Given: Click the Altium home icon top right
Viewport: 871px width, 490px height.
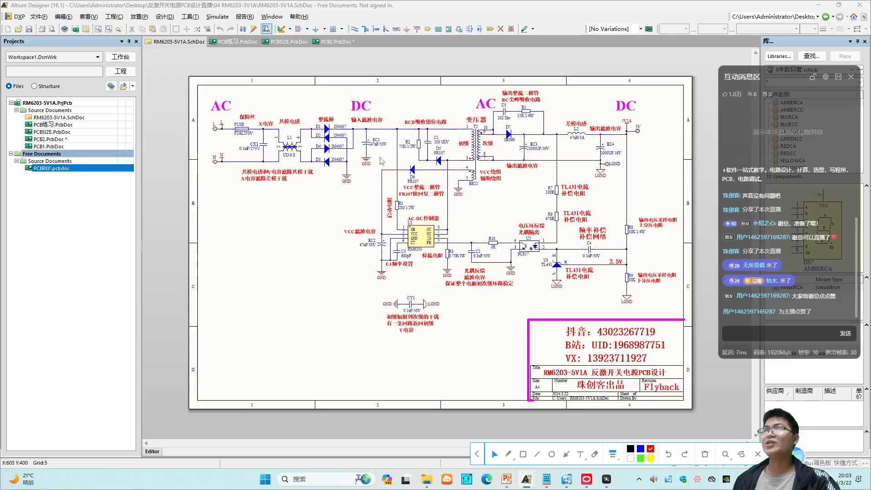Looking at the screenshot, I should pyautogui.click(x=854, y=17).
